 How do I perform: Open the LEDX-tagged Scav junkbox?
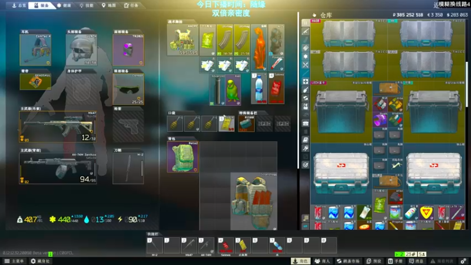pyautogui.click(x=341, y=112)
